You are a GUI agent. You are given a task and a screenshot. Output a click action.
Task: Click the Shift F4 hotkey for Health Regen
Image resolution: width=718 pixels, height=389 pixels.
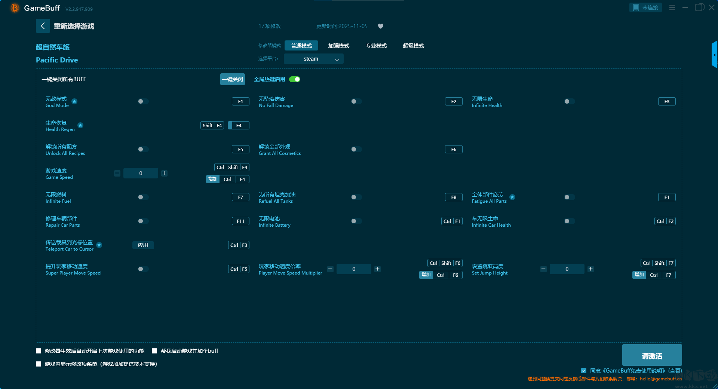tap(212, 125)
